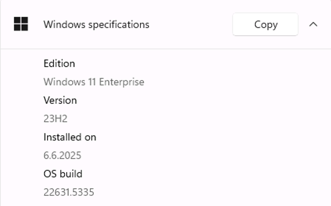Screen dimensions: 331x206
Task: Click the word build in OS build
Action: [x=71, y=174]
